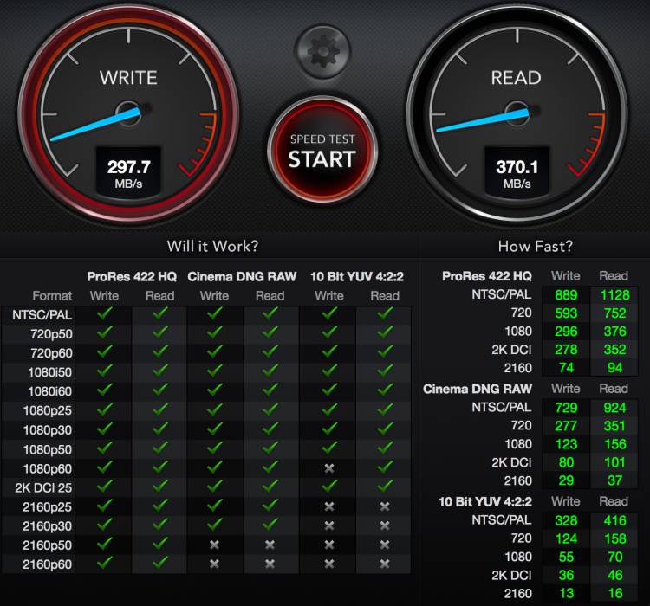Click the checkmark for 1080p50 10 Bit YUV Write
The height and width of the screenshot is (606, 650).
pyautogui.click(x=329, y=448)
